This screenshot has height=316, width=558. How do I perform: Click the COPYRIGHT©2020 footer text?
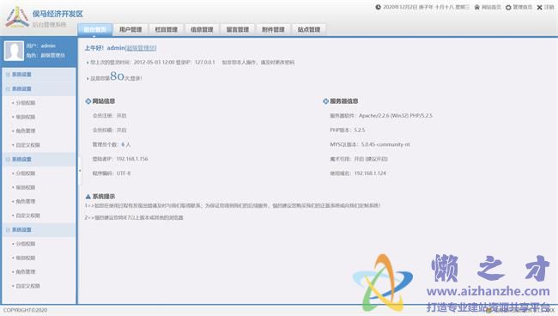pos(25,310)
